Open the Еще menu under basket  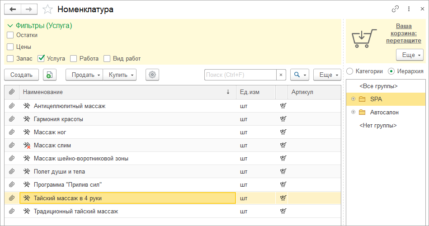click(x=410, y=55)
